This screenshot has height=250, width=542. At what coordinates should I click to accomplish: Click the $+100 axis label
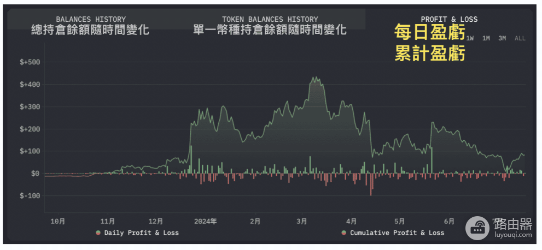(31, 151)
